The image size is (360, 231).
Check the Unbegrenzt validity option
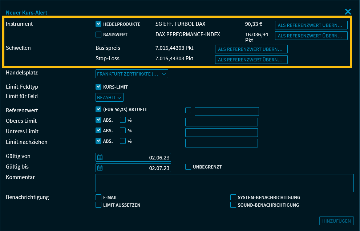(x=188, y=167)
